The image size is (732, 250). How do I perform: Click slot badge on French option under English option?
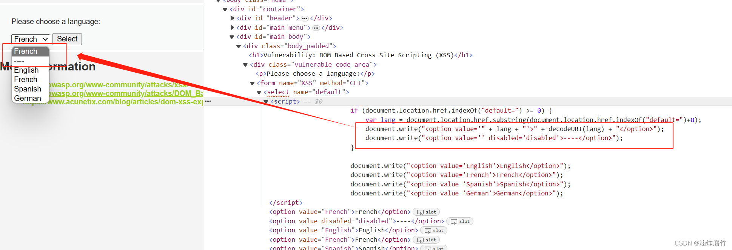[x=426, y=240]
